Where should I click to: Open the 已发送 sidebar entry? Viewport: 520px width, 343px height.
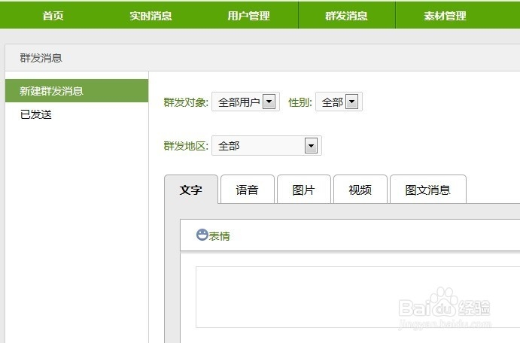pos(36,114)
